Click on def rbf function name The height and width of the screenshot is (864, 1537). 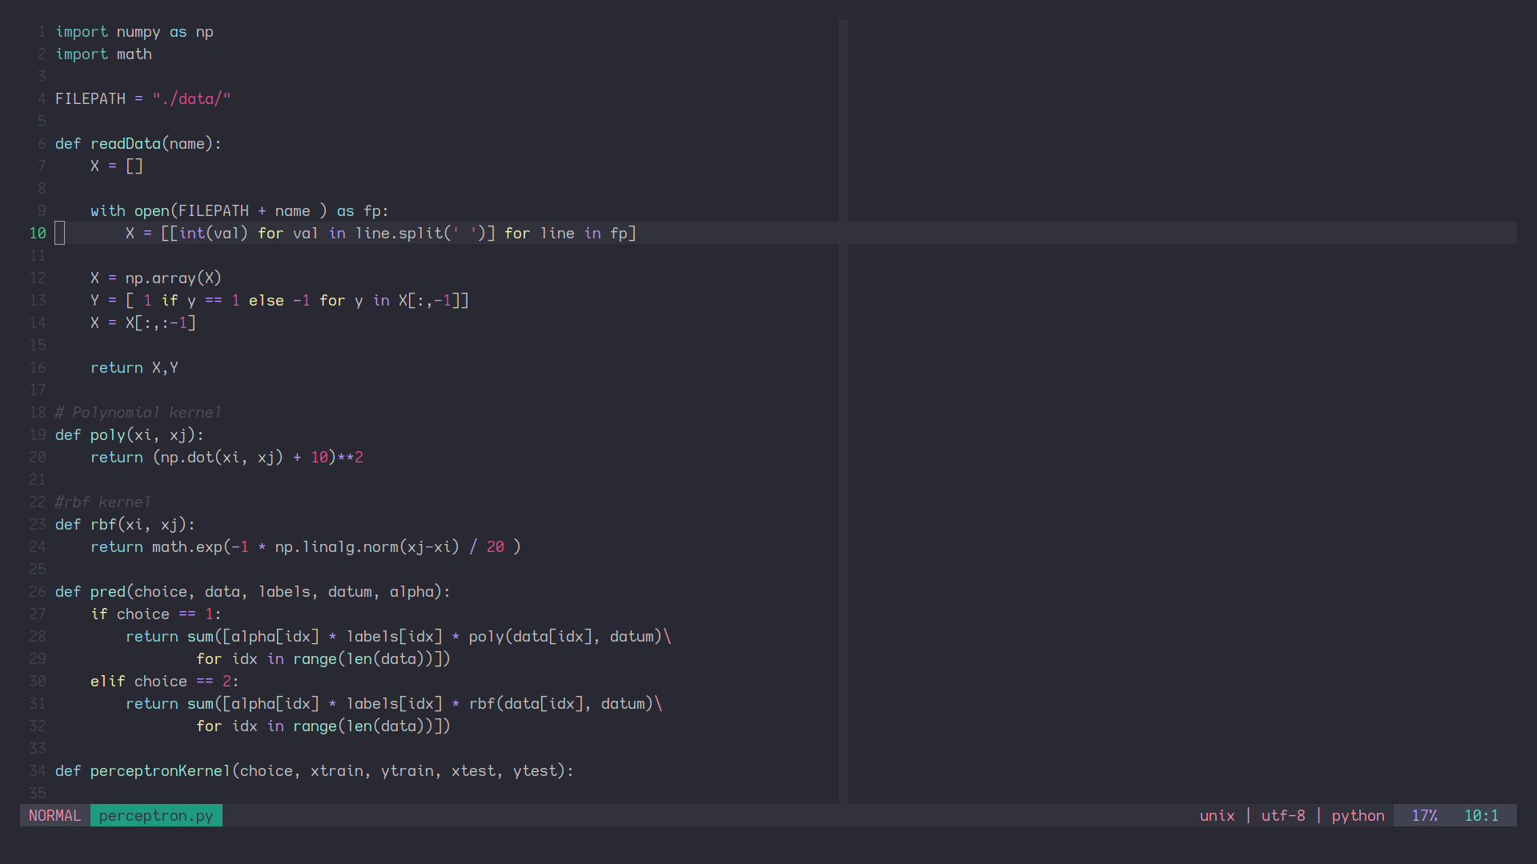(x=103, y=524)
